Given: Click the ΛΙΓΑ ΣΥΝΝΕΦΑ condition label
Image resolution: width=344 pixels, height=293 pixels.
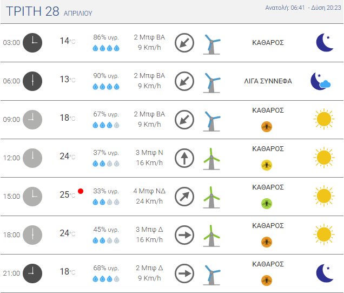Looking at the screenshot, I should click(268, 81).
